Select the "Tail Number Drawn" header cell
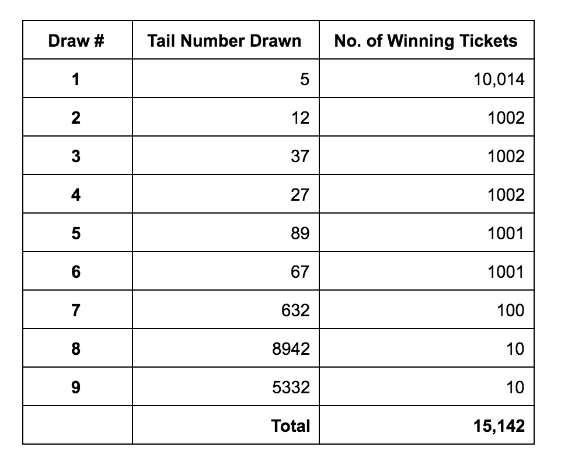 click(x=225, y=41)
